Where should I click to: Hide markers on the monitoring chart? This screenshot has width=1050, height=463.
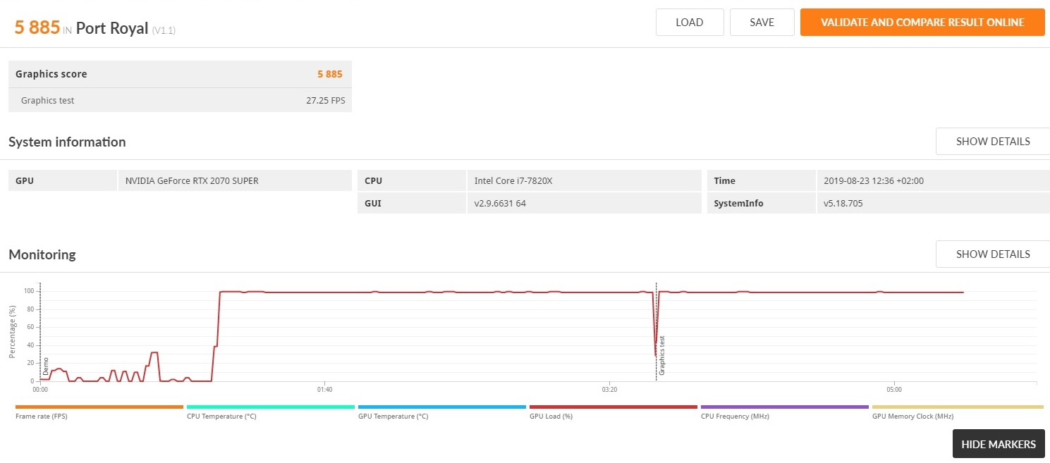point(999,444)
